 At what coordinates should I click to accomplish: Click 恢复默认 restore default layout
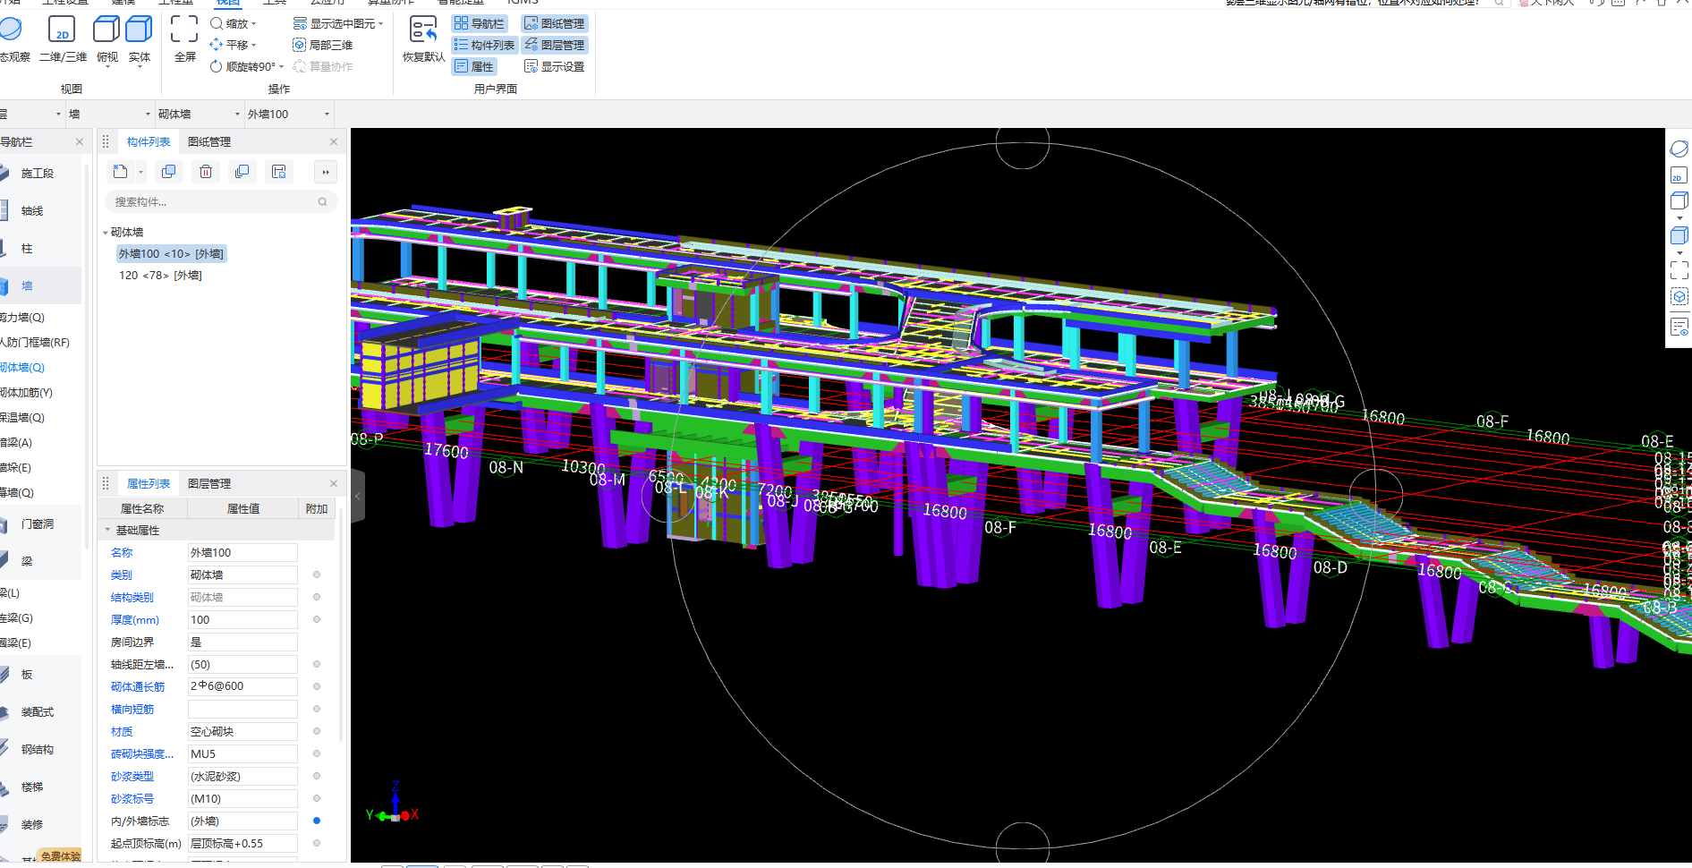click(423, 39)
